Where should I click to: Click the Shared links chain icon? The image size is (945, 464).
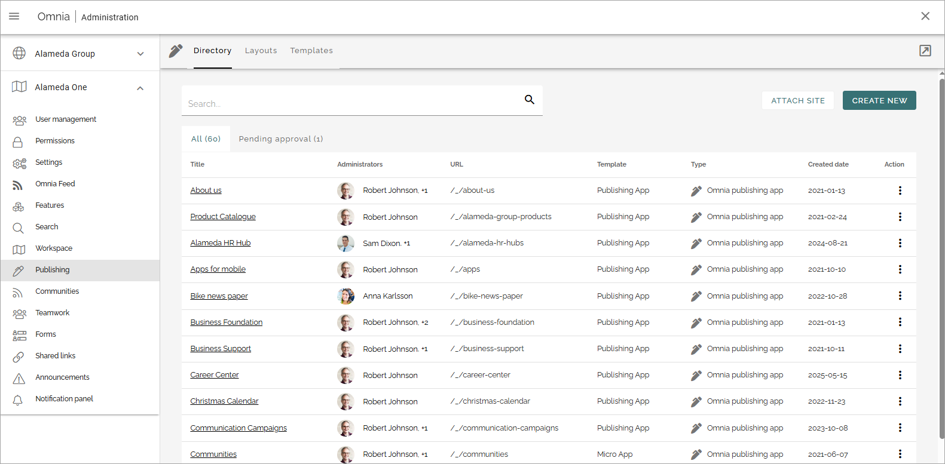click(x=19, y=357)
